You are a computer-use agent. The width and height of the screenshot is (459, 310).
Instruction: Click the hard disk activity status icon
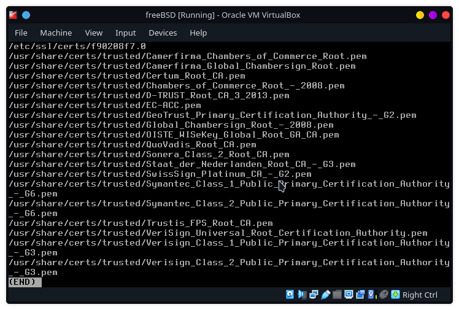(x=290, y=295)
